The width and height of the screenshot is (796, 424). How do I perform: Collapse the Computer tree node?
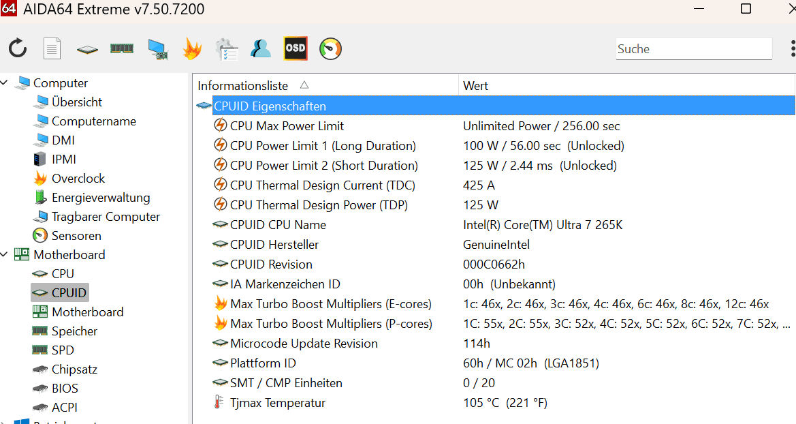[5, 83]
